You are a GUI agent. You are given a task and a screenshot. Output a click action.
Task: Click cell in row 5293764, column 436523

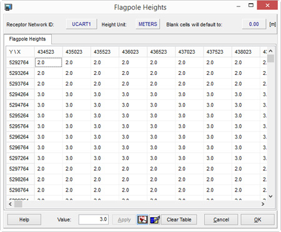[161, 84]
